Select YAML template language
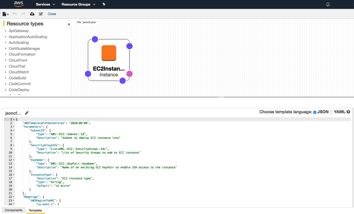 pos(331,112)
